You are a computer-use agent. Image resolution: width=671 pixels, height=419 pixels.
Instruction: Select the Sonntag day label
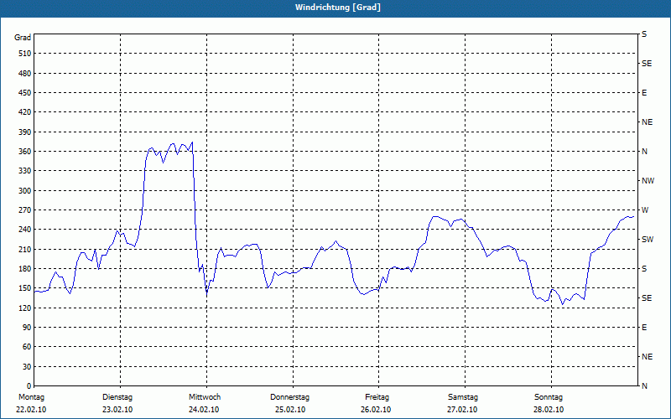pyautogui.click(x=549, y=397)
